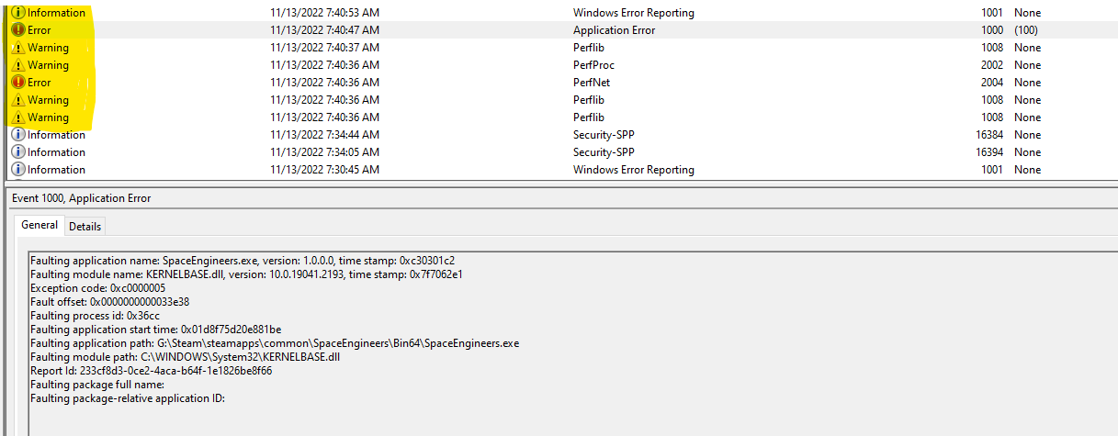Select the date 11/13/2022 7:30:45 AM
Viewport: 1118px width, 436px height.
click(x=325, y=170)
